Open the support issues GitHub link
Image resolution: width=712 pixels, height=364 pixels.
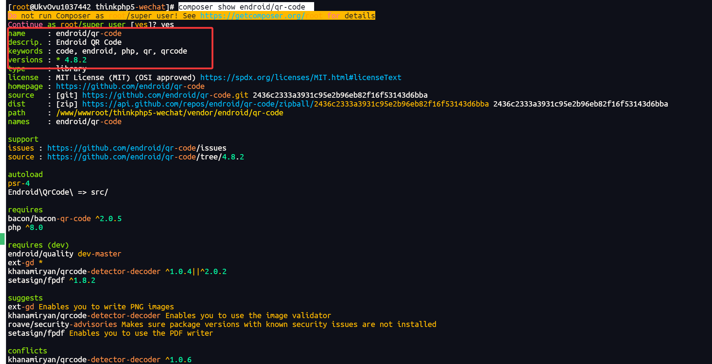pyautogui.click(x=137, y=148)
